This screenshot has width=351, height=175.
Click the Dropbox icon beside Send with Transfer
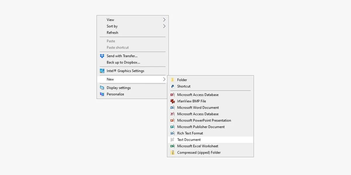(102, 56)
